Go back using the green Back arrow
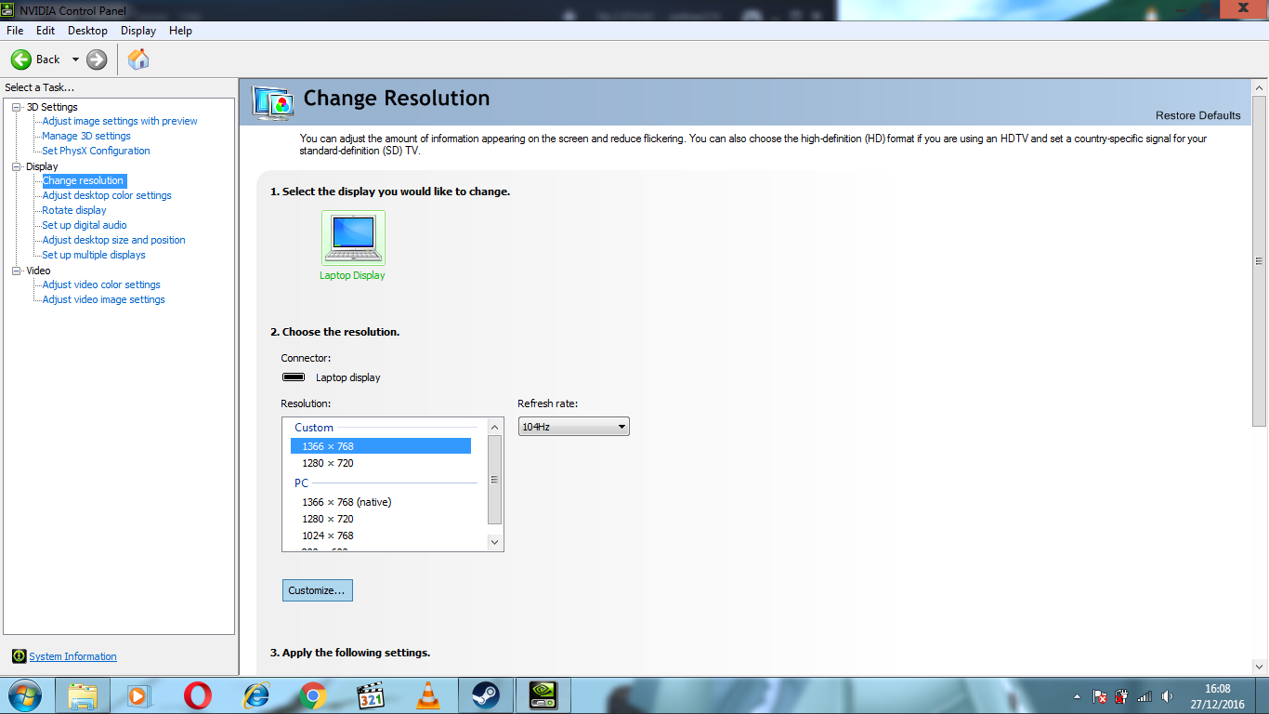Viewport: 1269px width, 714px height. tap(21, 59)
